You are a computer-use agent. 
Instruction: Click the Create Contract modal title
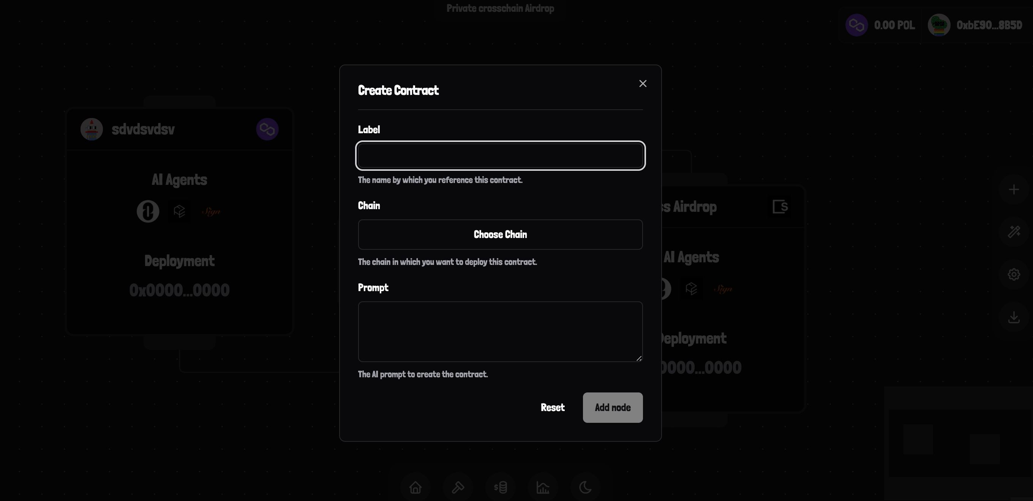pos(398,90)
